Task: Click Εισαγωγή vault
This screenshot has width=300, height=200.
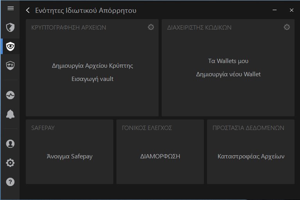Action: point(93,79)
